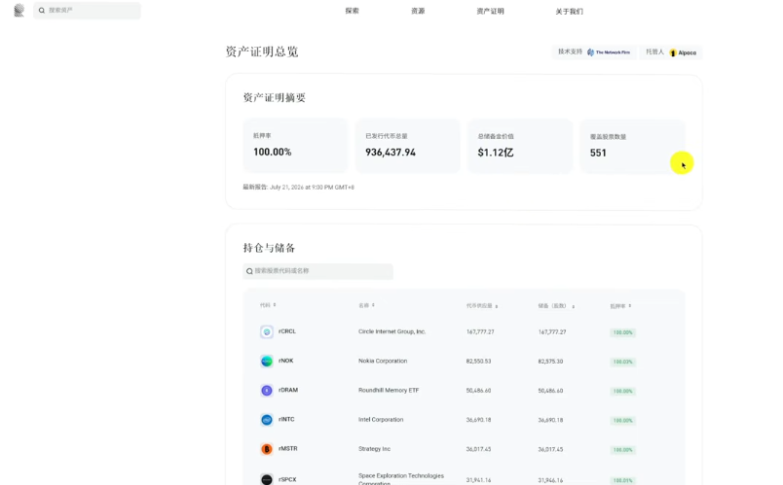Click the 资产证明摘要 section heading
Screen dimensions: 783x485
tap(275, 98)
